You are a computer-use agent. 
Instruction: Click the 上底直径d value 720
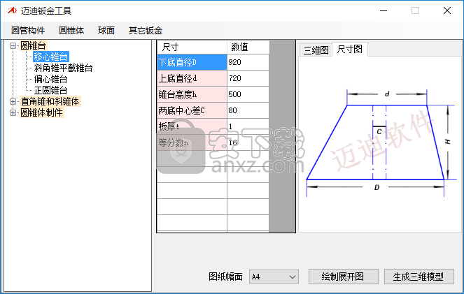(248, 78)
